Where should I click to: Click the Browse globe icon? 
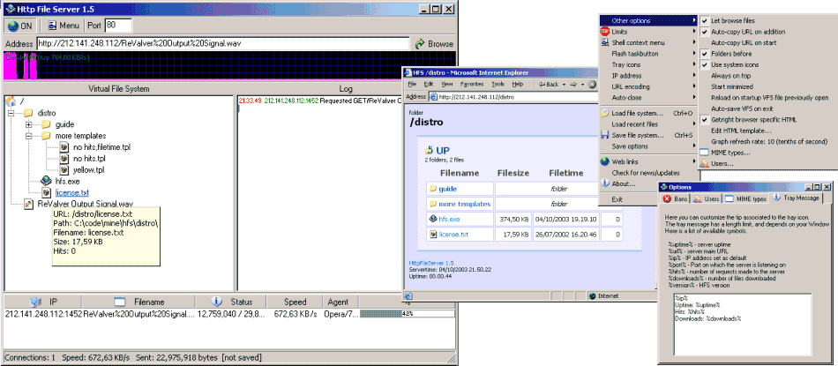pos(421,43)
